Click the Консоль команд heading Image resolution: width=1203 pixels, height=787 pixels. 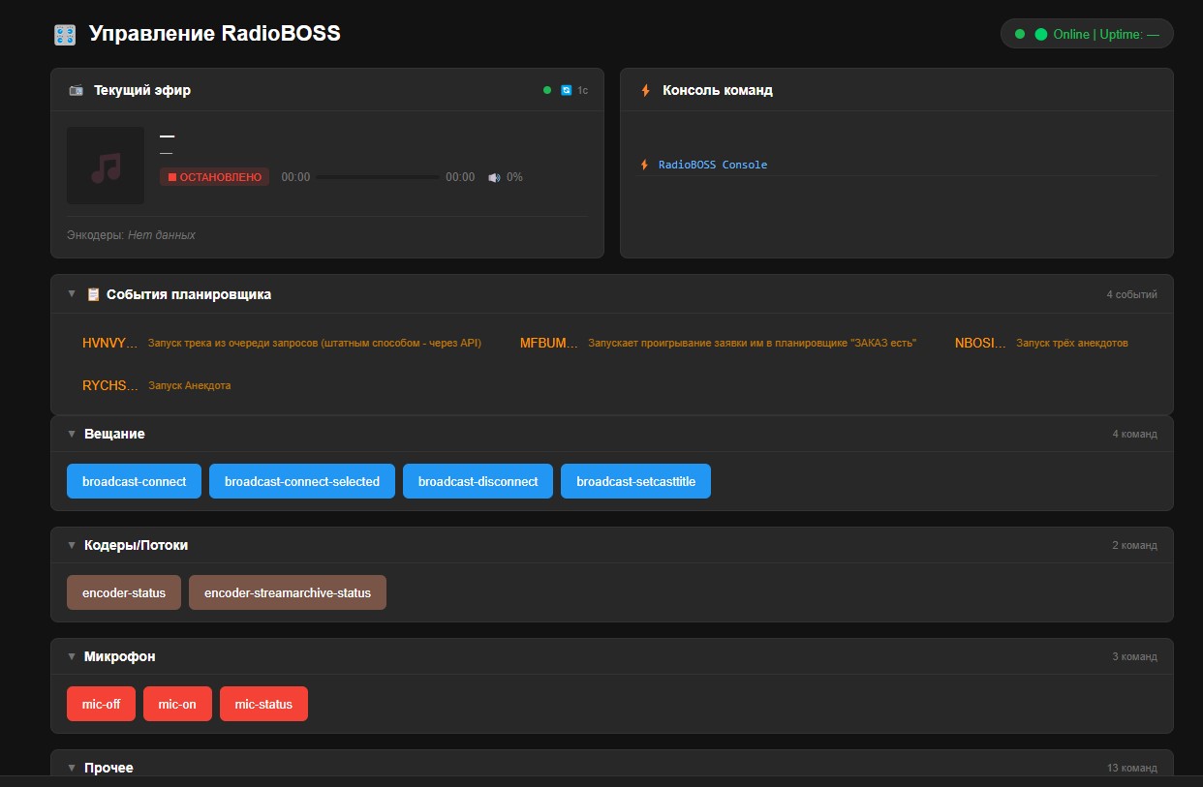(717, 91)
